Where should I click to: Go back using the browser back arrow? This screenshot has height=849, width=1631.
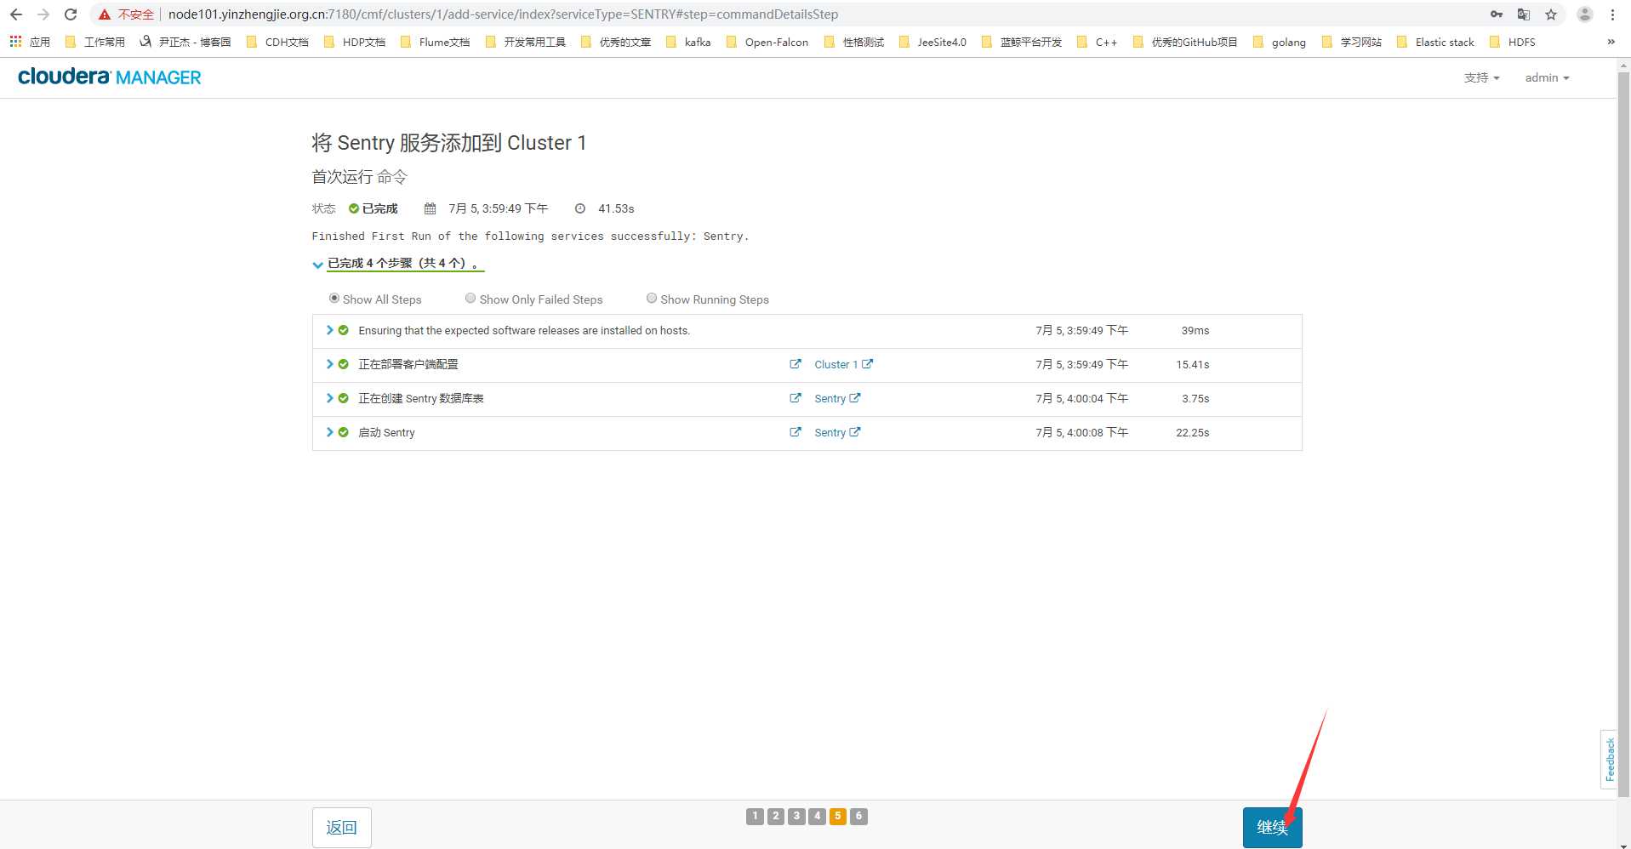16,14
